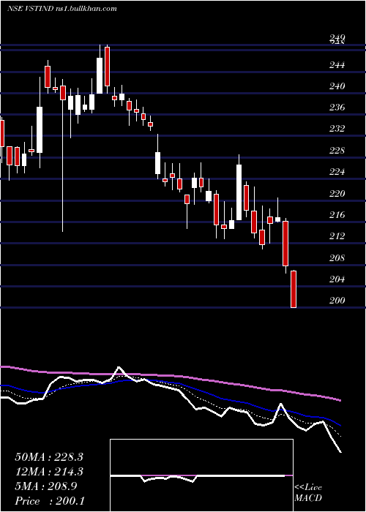This screenshot has width=366, height=512.
Task: Click the 232 price axis label
Action: coord(337,129)
